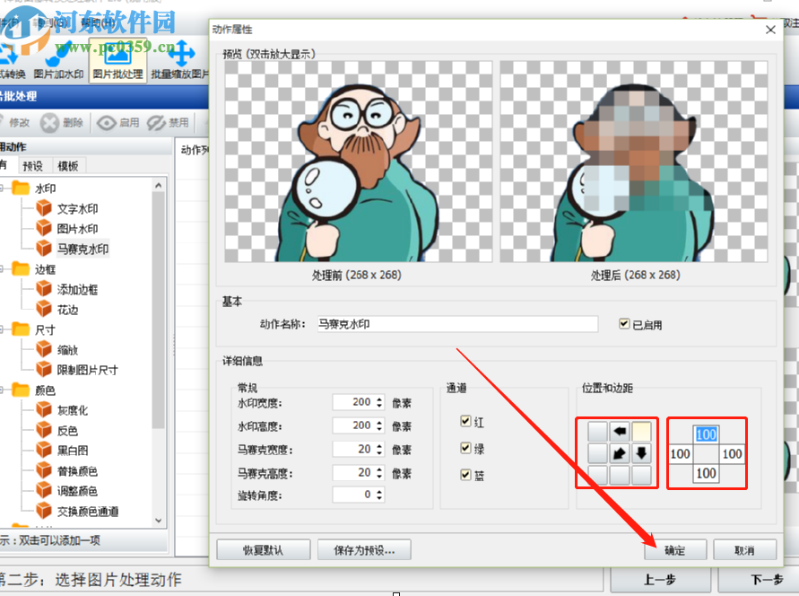Click the 删除 action toolbar icon
Screen dimensions: 799x596
pyautogui.click(x=62, y=123)
